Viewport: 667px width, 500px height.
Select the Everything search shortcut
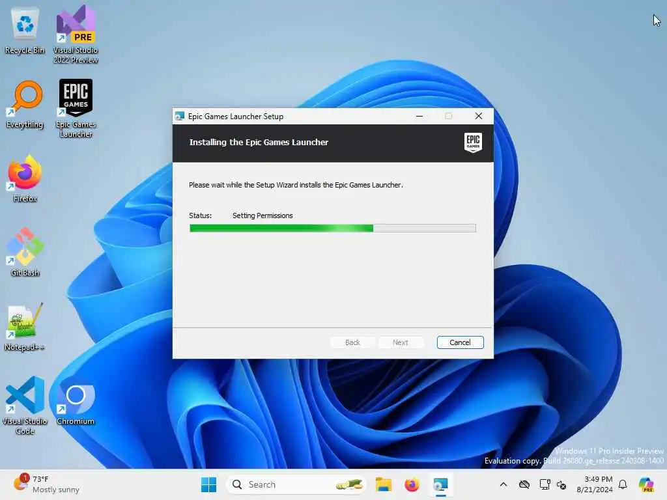[25, 105]
